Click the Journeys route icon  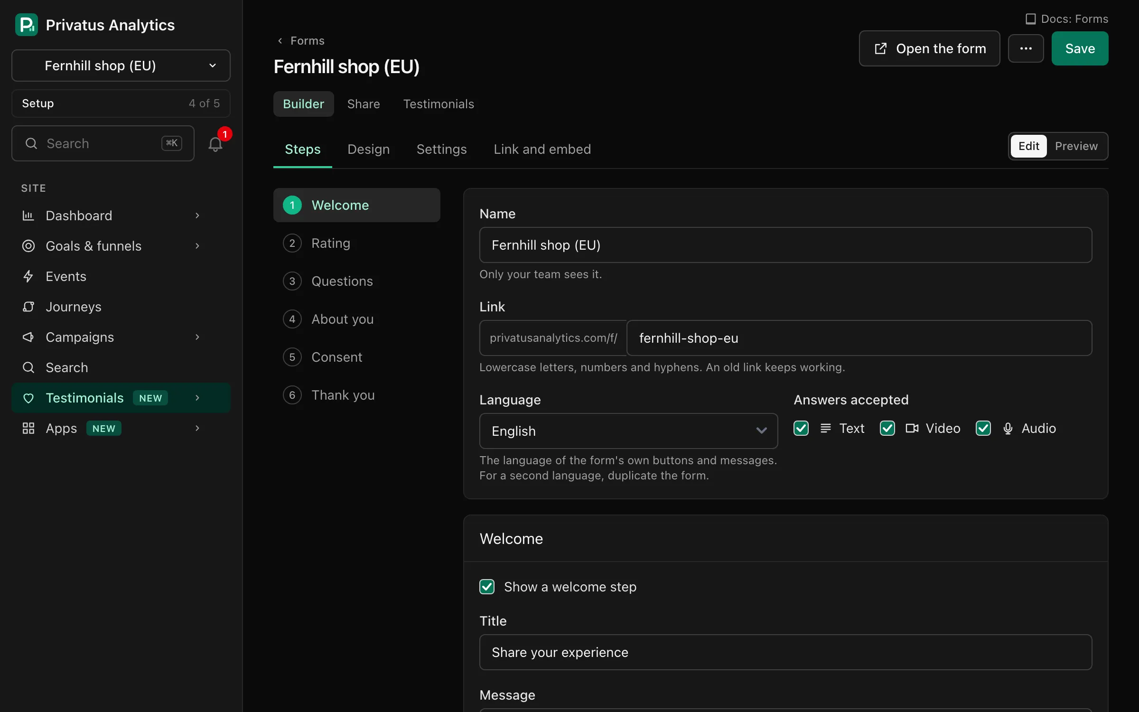[28, 307]
